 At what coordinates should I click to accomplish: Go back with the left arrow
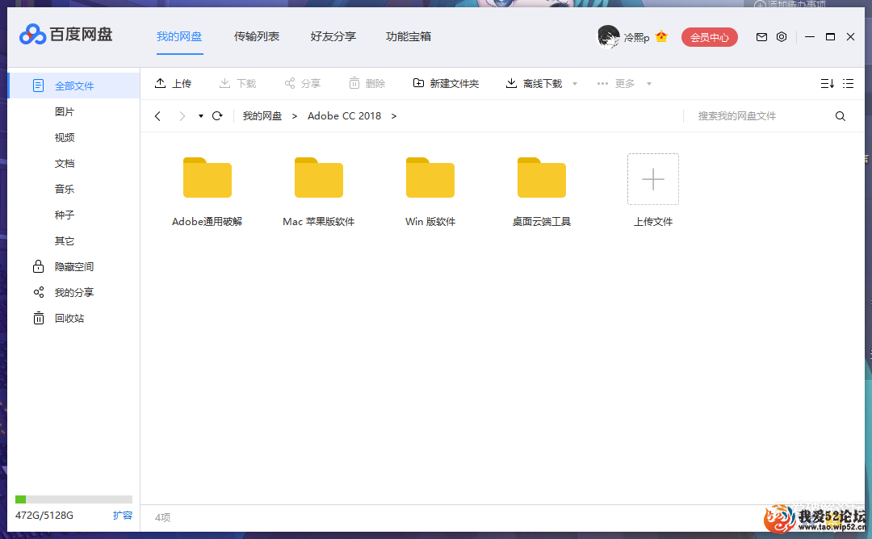coord(158,115)
